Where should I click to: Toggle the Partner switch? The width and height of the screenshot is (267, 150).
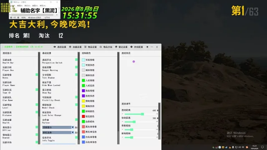pos(76,120)
